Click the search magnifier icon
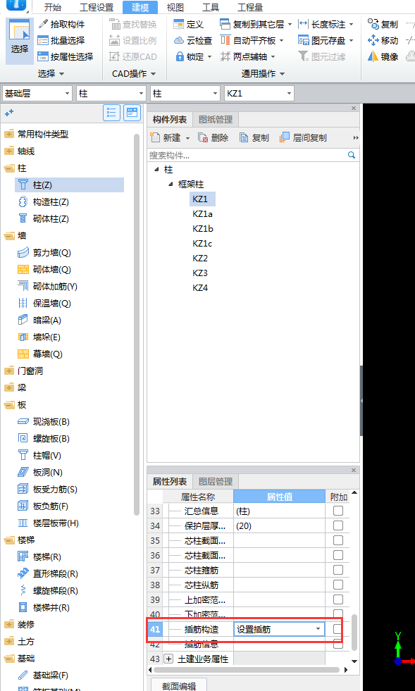The height and width of the screenshot is (691, 415). click(352, 155)
